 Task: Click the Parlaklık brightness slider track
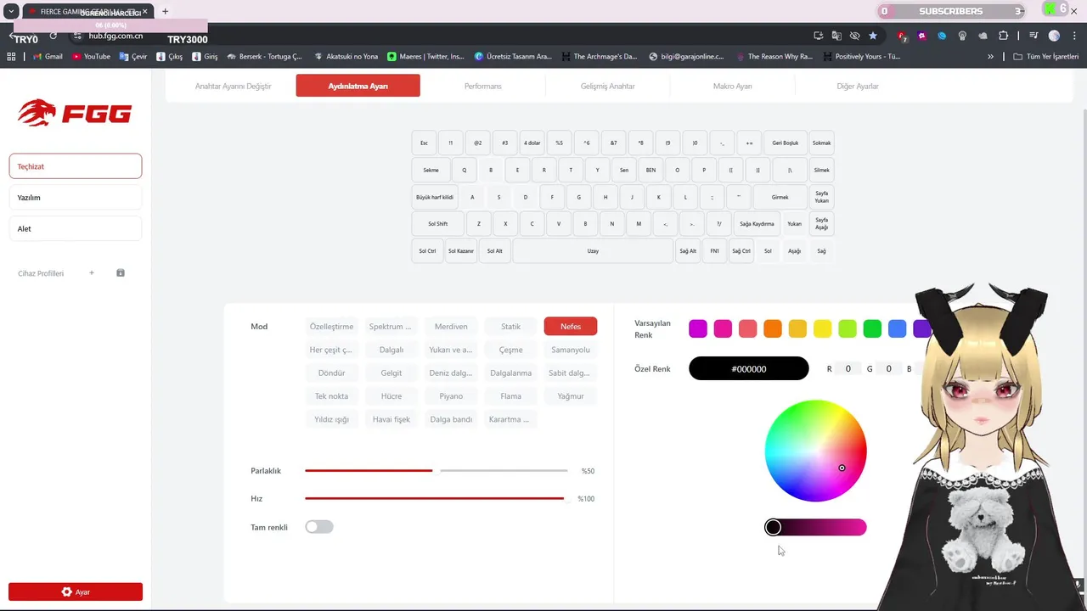(x=436, y=470)
